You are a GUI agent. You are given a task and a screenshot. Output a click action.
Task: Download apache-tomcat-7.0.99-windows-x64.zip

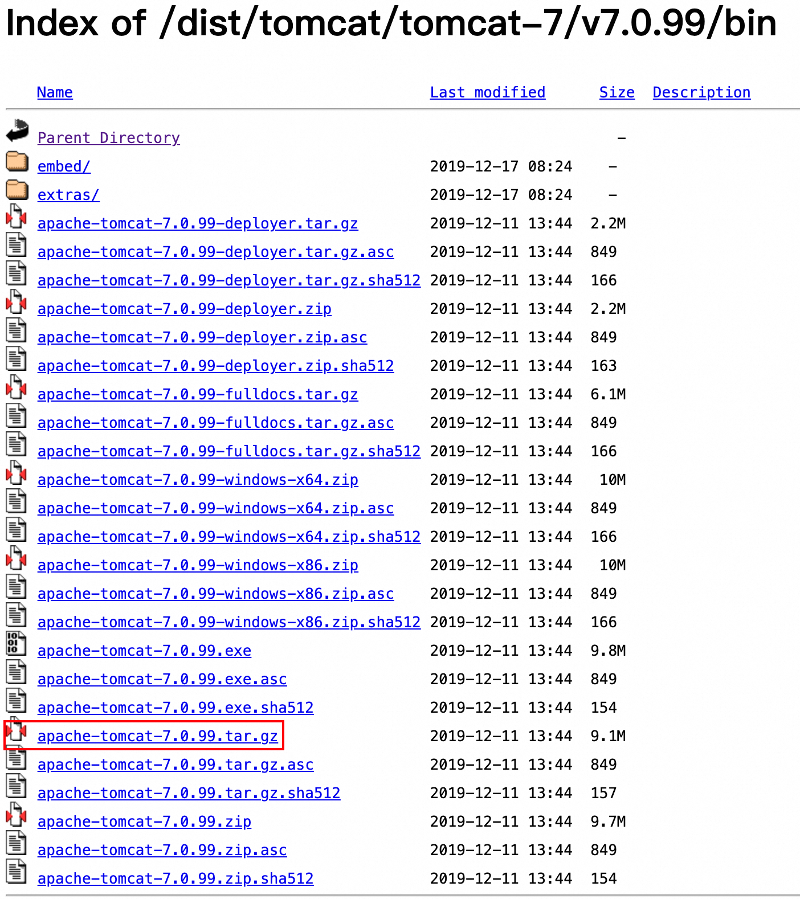click(198, 480)
